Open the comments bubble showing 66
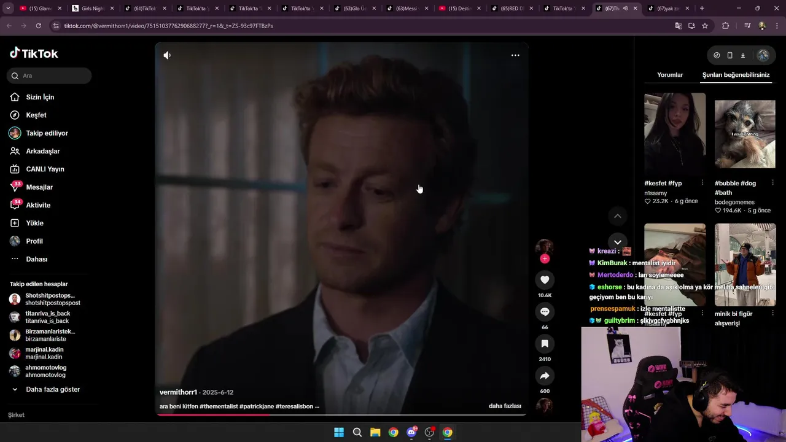This screenshot has width=786, height=442. (545, 312)
